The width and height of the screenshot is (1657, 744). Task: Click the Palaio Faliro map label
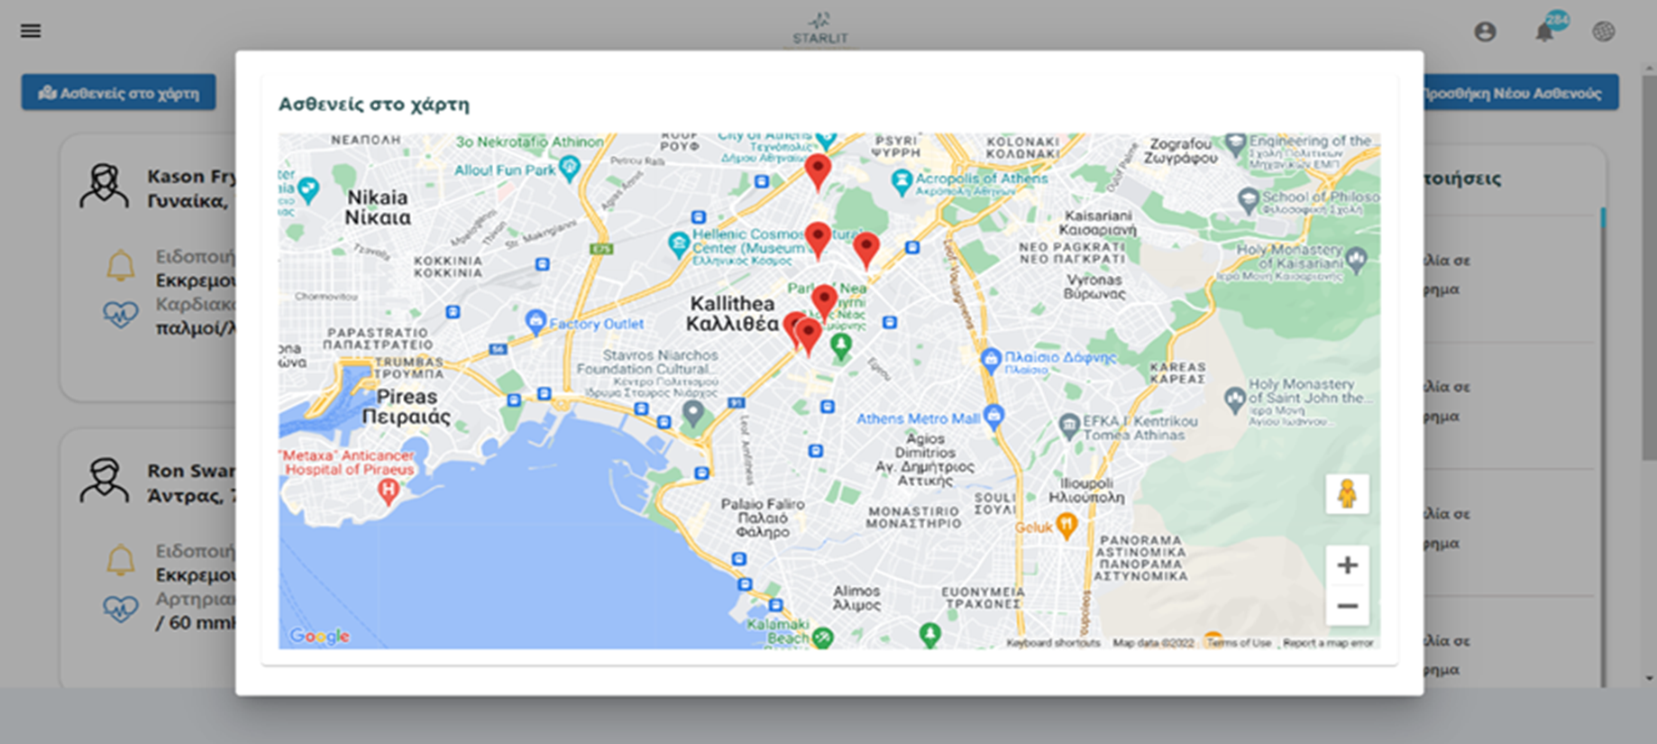pos(763,518)
